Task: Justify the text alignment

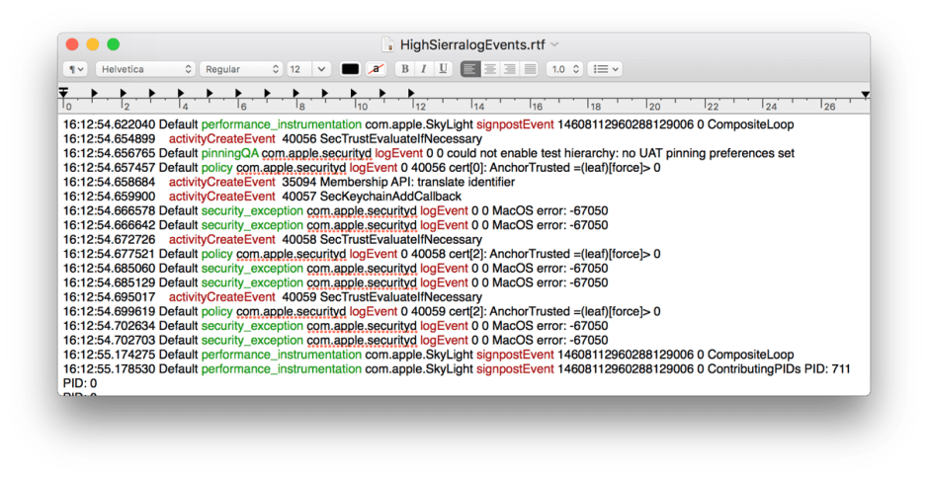Action: [530, 69]
